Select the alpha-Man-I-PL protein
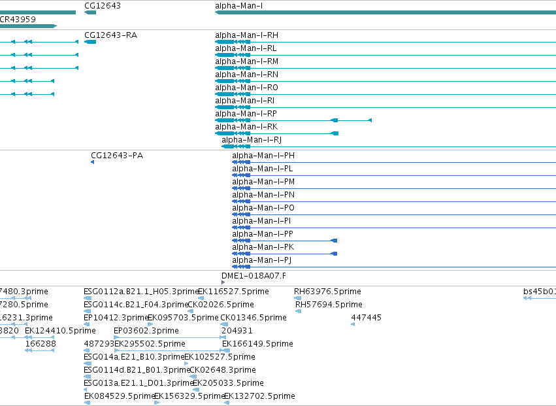 [x=263, y=169]
